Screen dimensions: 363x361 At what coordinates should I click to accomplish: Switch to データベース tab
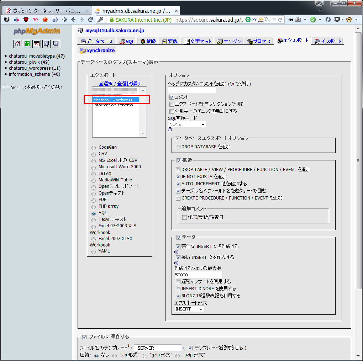coord(96,41)
